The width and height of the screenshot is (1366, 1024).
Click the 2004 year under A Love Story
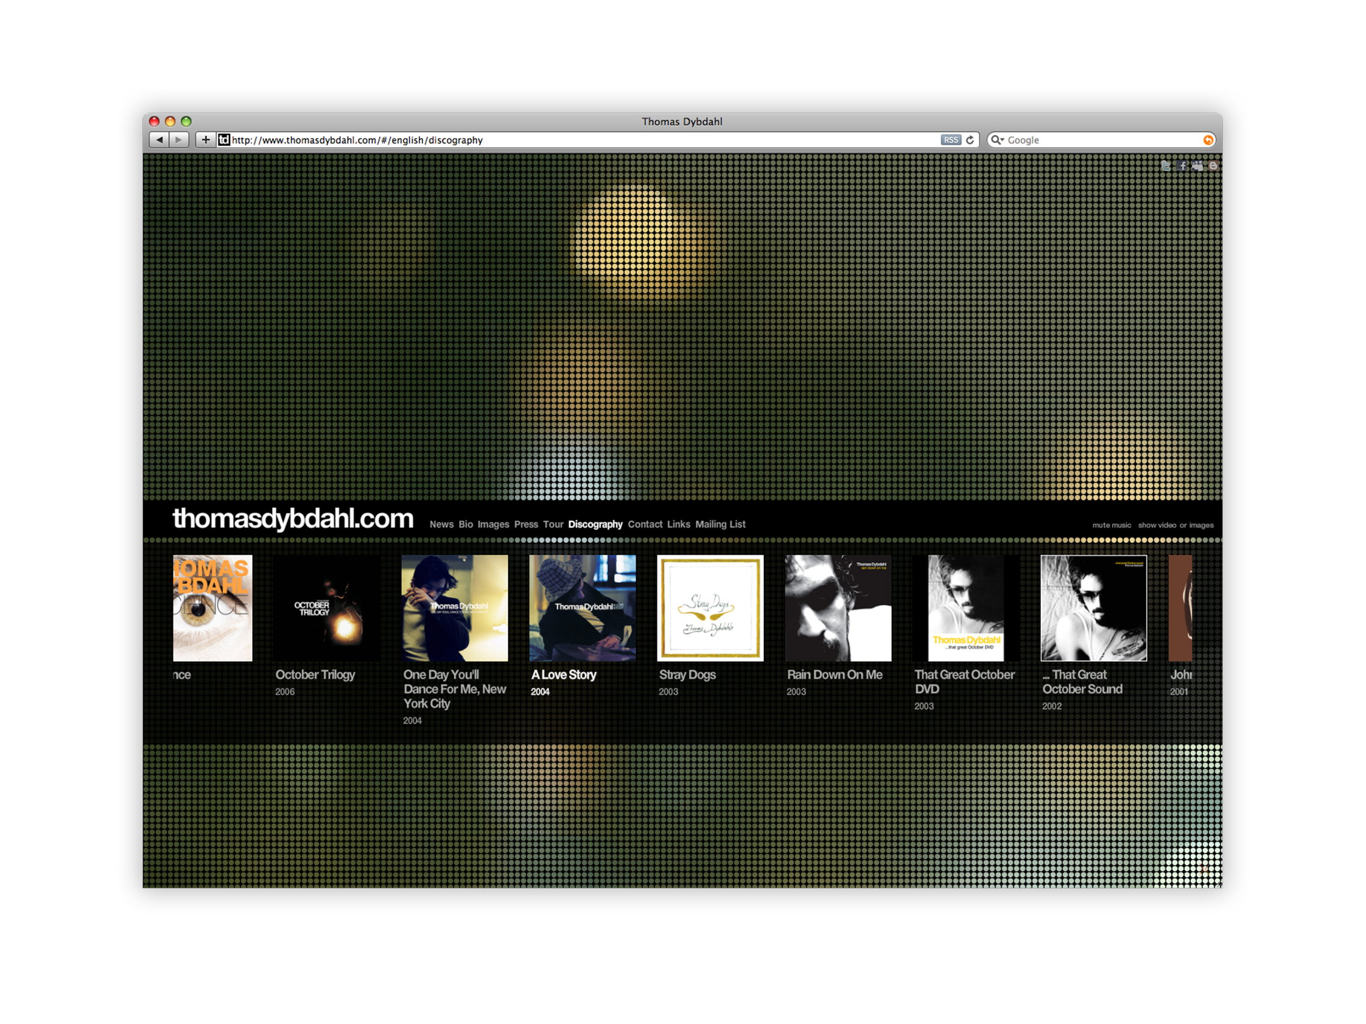tap(541, 692)
